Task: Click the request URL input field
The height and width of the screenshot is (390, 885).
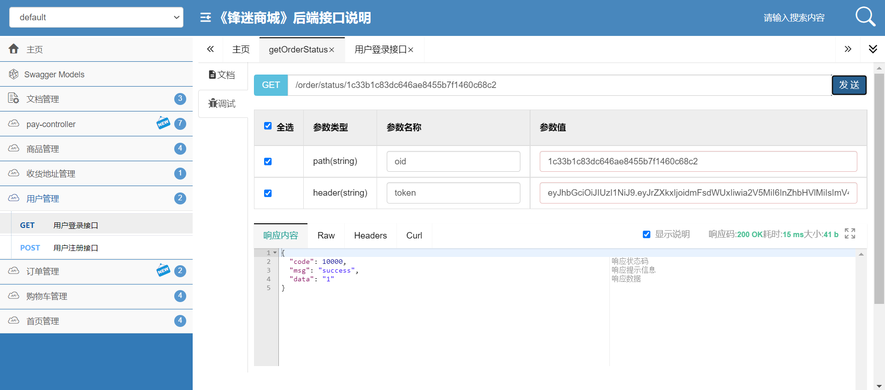Action: click(560, 85)
